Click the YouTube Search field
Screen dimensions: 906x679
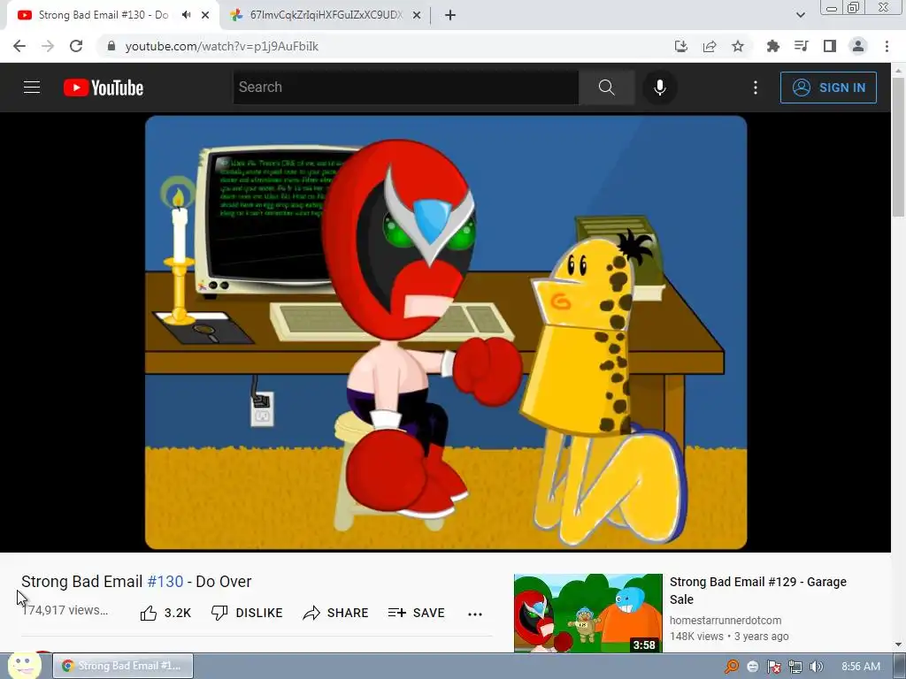click(x=405, y=88)
